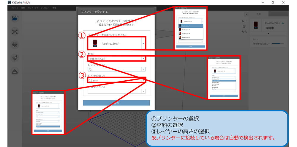
Task: Expand printer details with the down triangle
Action: tap(268, 34)
